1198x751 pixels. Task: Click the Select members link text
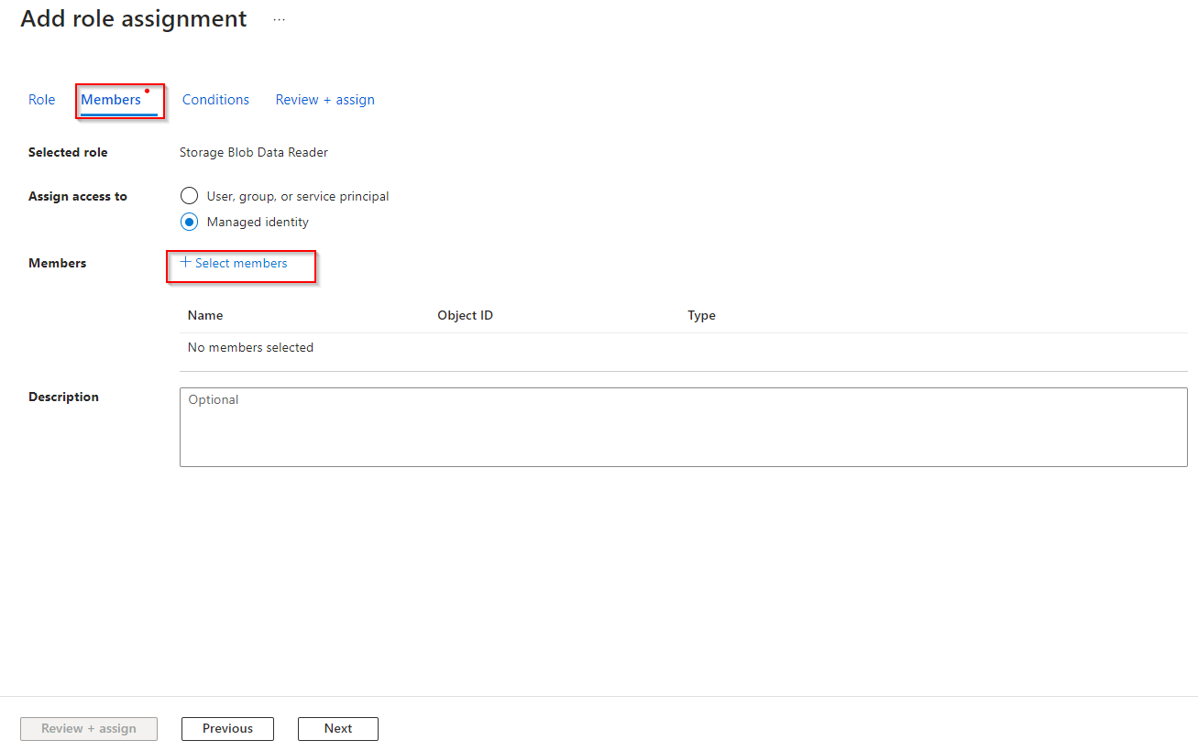click(241, 264)
